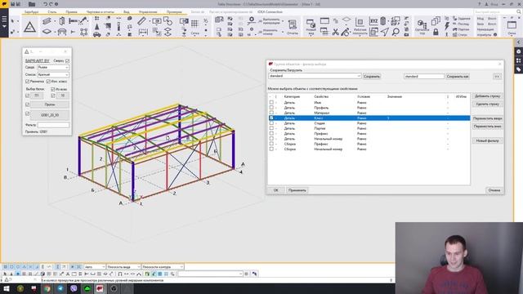
Task: Tick the checkbox for the Стадия row
Action: pos(271,123)
